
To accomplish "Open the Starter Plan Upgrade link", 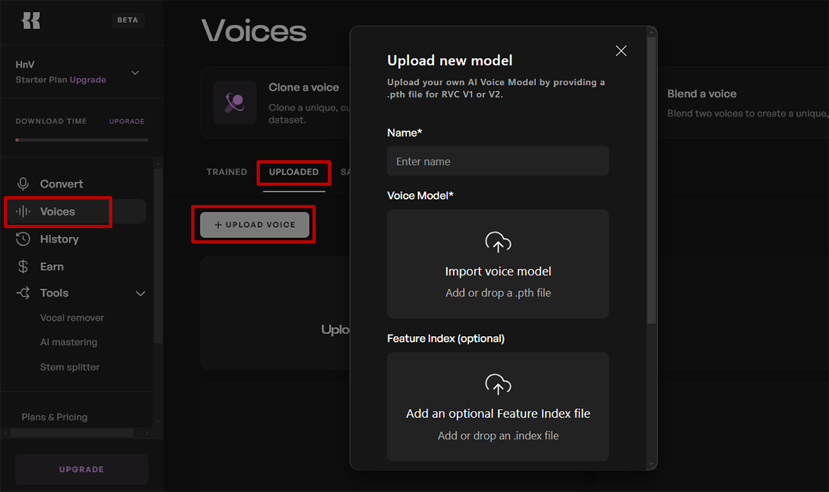I will pyautogui.click(x=88, y=80).
